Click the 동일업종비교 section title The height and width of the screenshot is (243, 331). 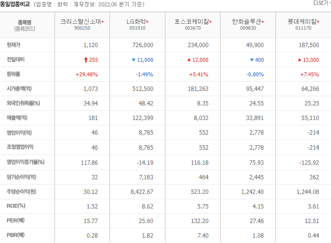click(x=15, y=4)
